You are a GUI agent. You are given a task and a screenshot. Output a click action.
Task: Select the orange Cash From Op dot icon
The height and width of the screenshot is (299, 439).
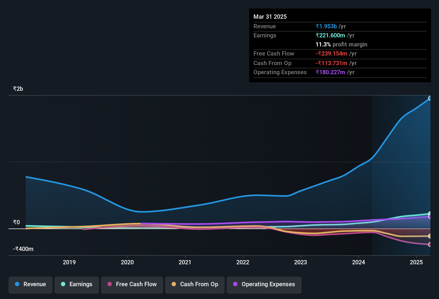coord(174,284)
